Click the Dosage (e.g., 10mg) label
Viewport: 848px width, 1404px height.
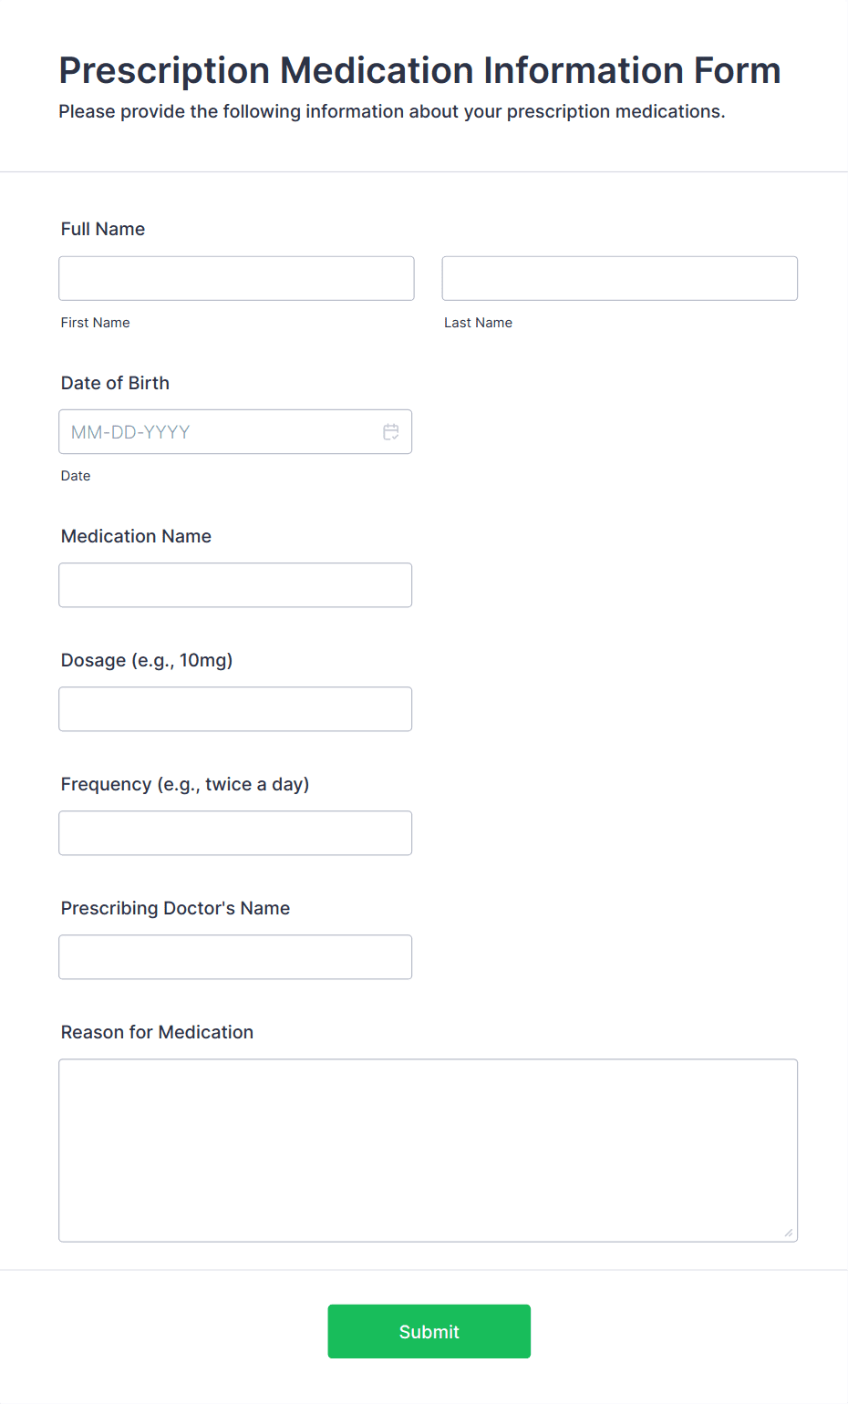pos(147,660)
